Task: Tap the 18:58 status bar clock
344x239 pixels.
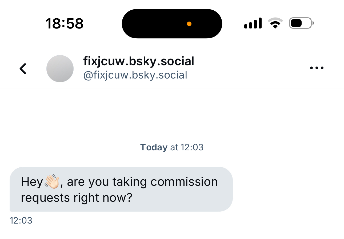Action: click(65, 24)
